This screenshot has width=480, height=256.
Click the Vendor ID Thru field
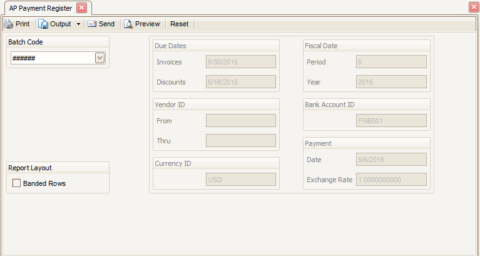(x=240, y=141)
